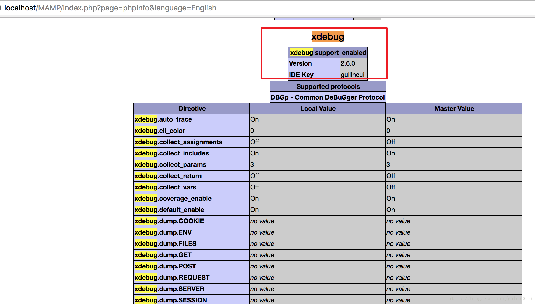Click the xdebug.dump.COOKIE directive

pos(169,221)
